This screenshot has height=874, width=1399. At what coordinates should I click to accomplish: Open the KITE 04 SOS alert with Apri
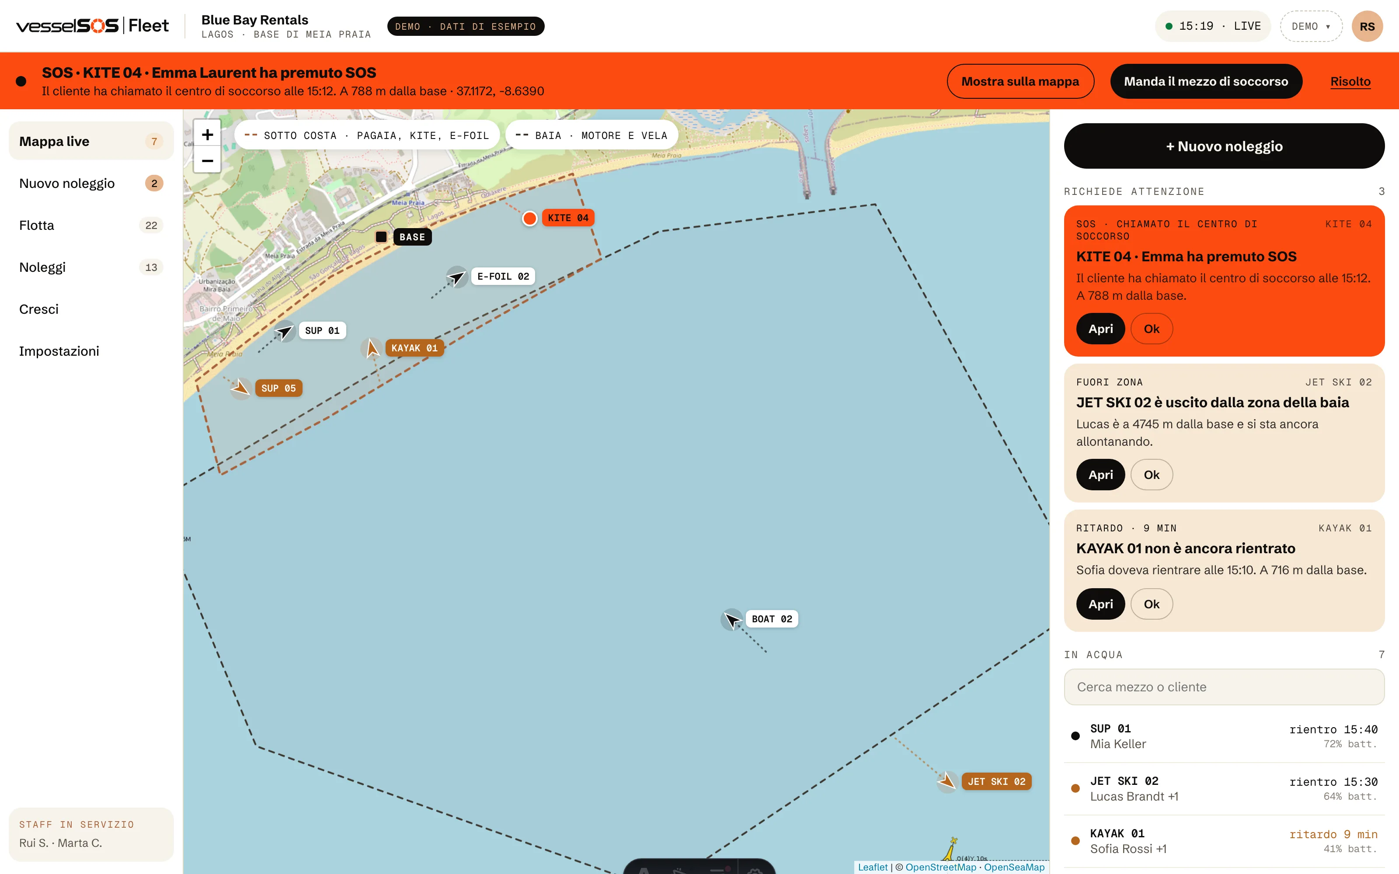[1100, 329]
